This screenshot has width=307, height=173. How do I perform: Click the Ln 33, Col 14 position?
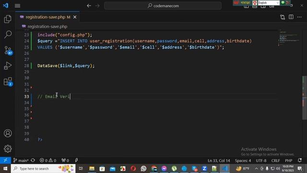219,161
